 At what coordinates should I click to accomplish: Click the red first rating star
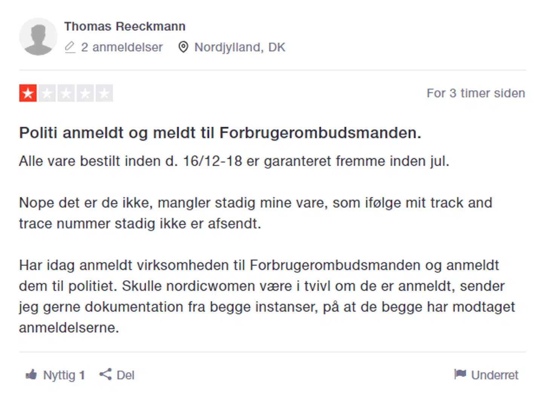pos(28,93)
